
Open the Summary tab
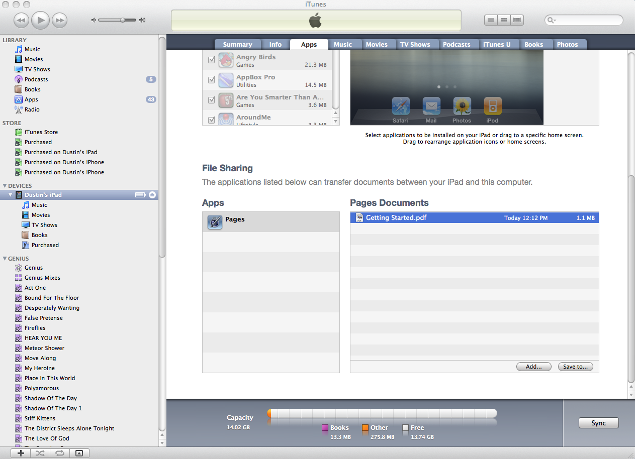(x=237, y=44)
